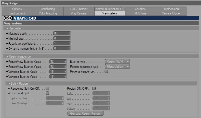201x118 pixels.
Task: Click the animation dot next to Bucket type
Action: pyautogui.click(x=68, y=61)
